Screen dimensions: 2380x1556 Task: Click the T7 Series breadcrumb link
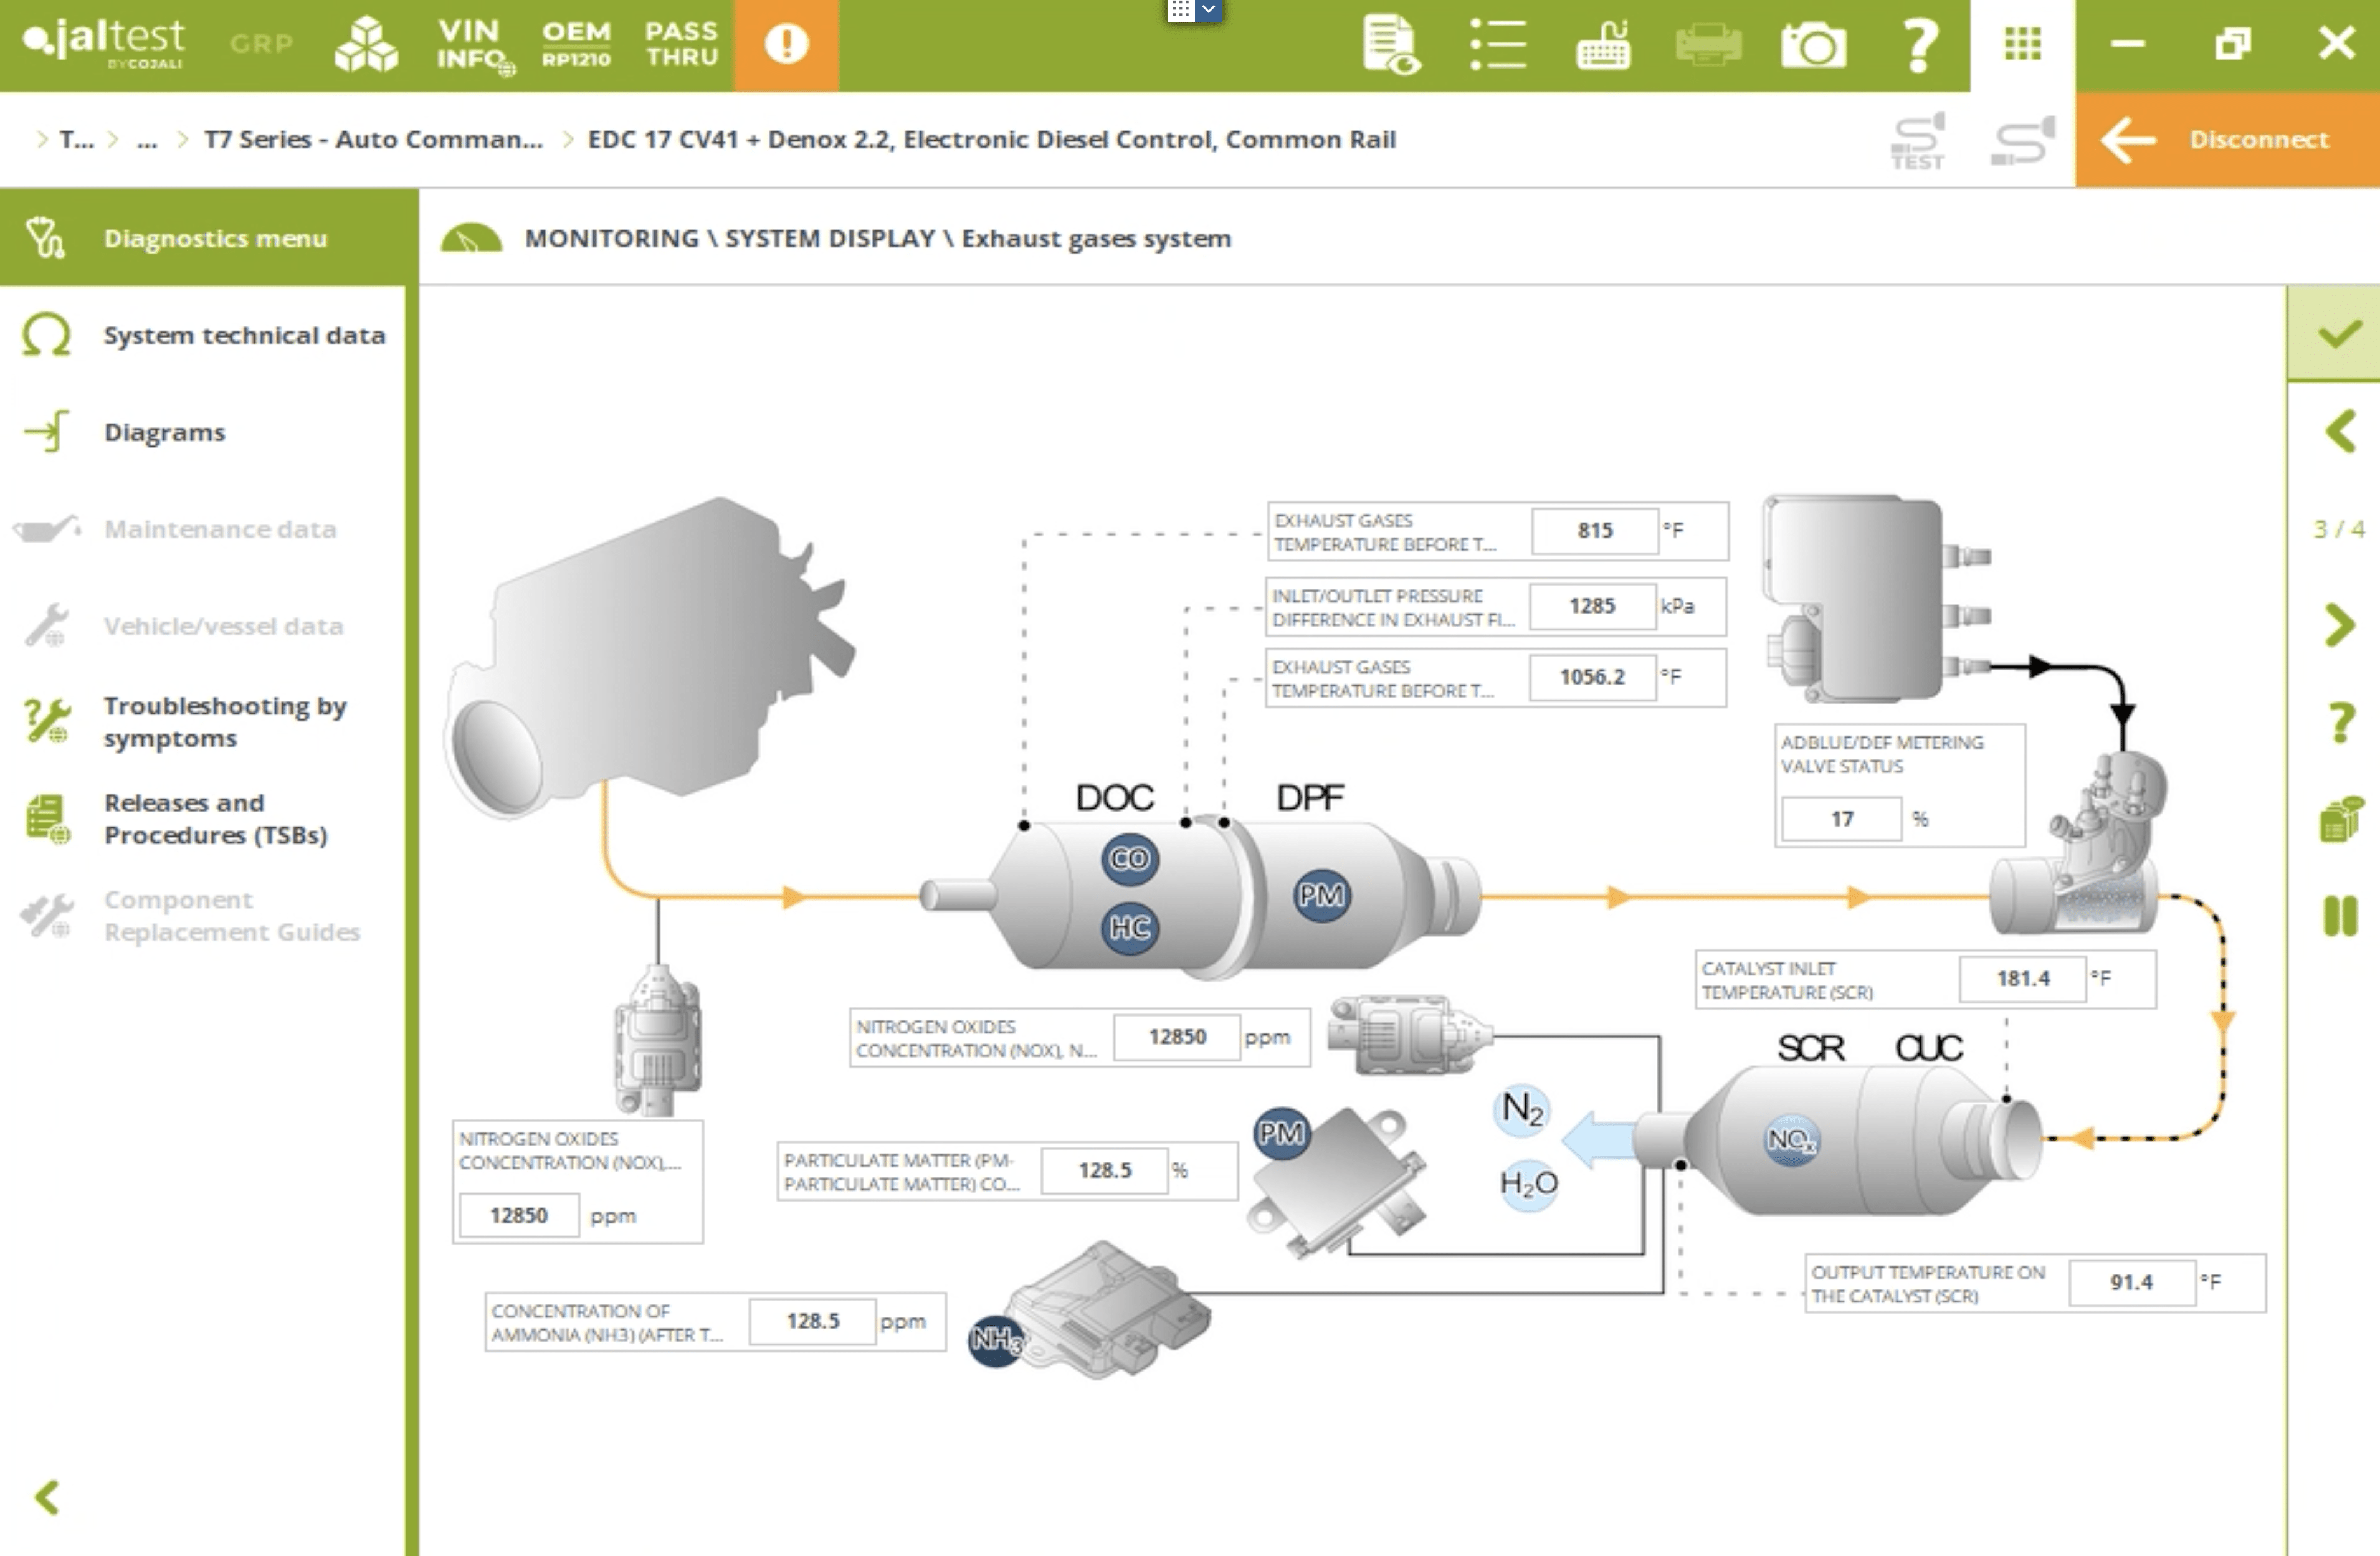pyautogui.click(x=373, y=139)
